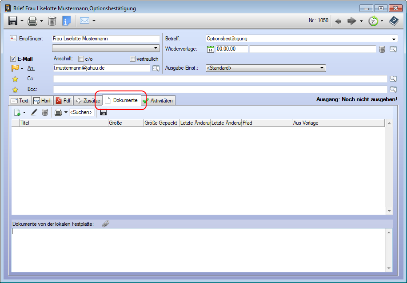Open the blue info icon
The width and height of the screenshot is (407, 283).
tap(66, 21)
